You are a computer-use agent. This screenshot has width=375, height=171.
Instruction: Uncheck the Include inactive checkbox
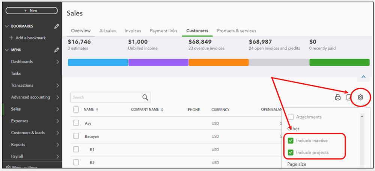point(291,141)
